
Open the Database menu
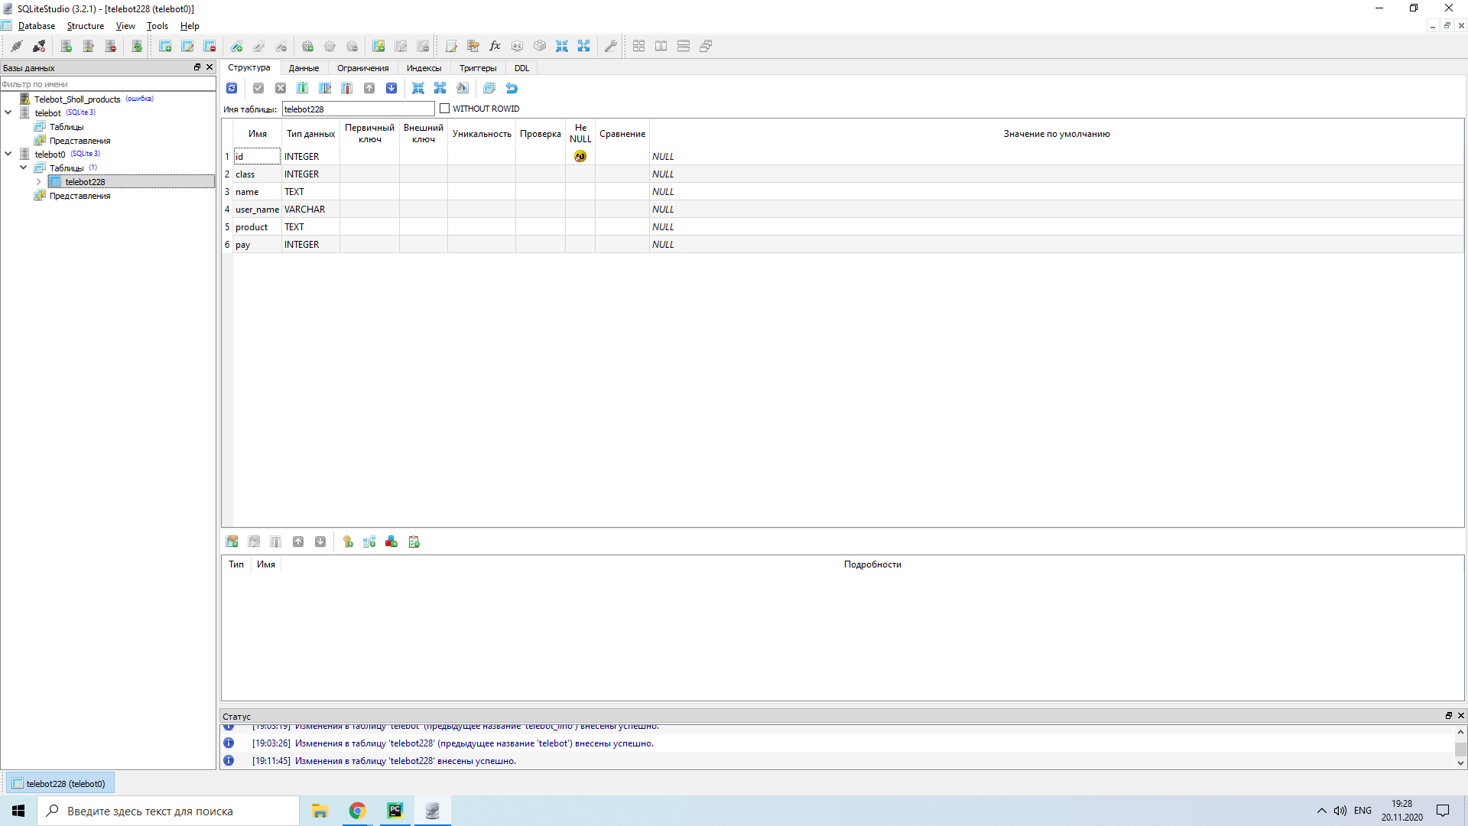tap(37, 26)
